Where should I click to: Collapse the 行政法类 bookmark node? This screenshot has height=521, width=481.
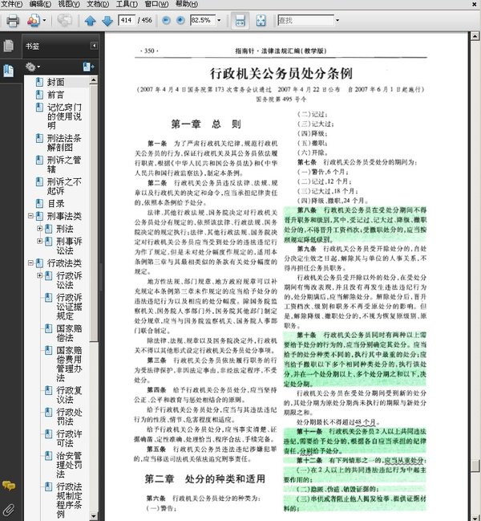tap(30, 263)
